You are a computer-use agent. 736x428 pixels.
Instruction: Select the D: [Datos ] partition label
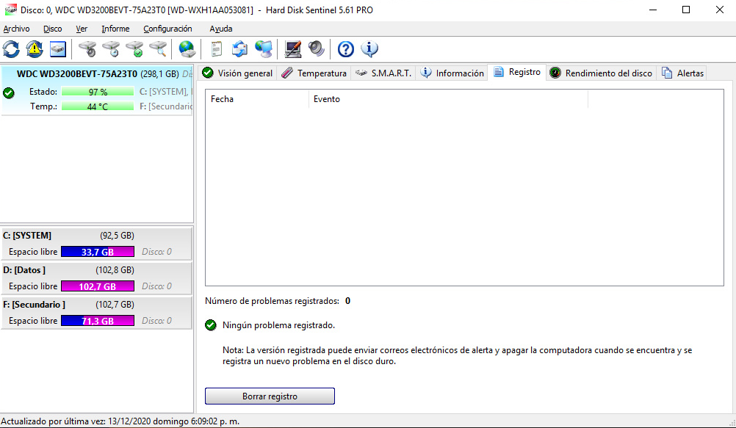(24, 270)
